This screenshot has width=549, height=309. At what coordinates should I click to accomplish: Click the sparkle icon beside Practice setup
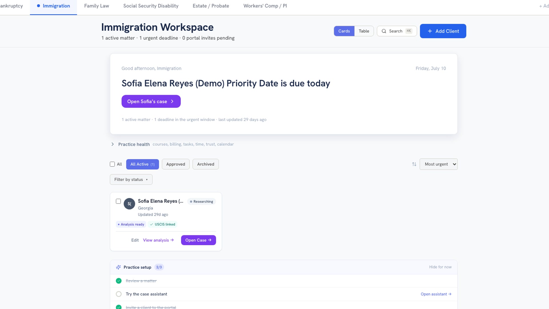coord(118,267)
